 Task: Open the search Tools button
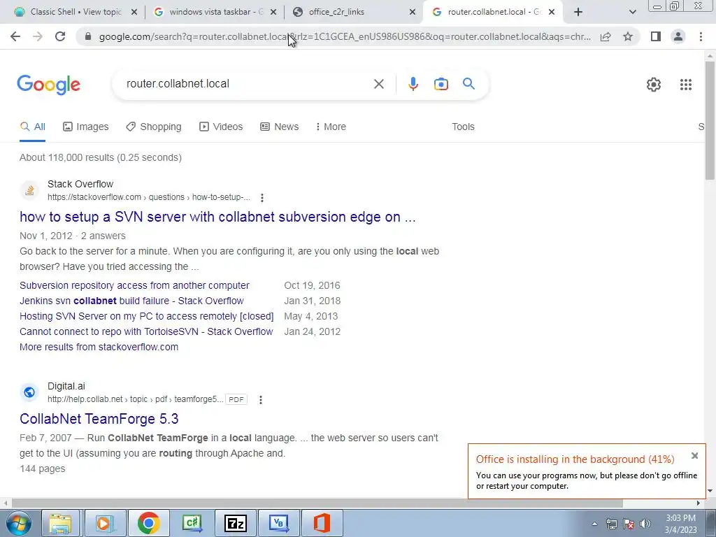[x=463, y=127]
